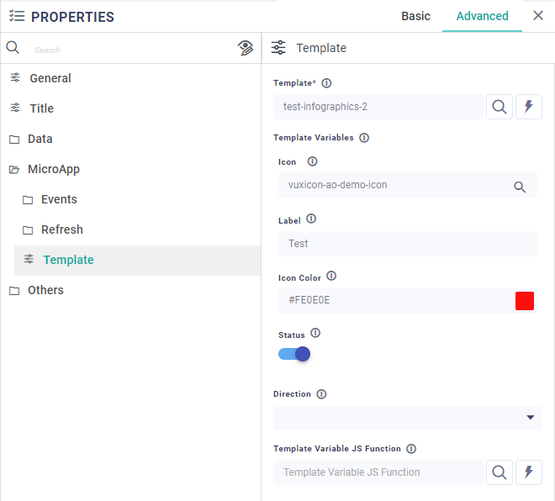Viewport: 555px width, 501px height.
Task: Click the Label text field
Action: click(x=407, y=244)
